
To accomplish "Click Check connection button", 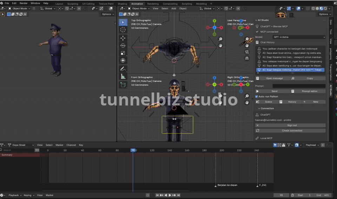I will click(x=290, y=131).
